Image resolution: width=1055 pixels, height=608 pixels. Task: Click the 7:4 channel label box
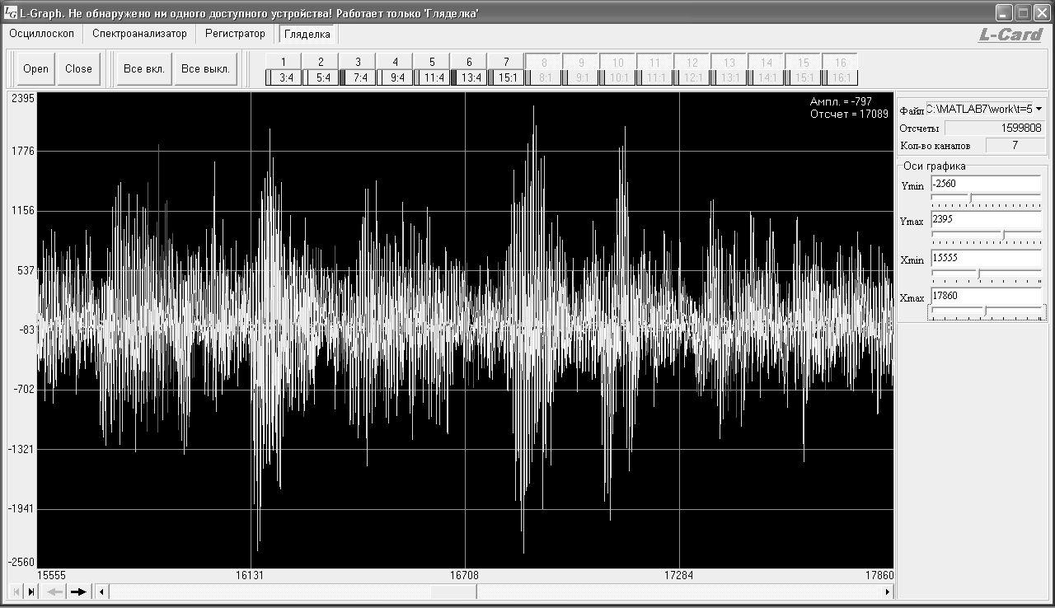click(359, 77)
